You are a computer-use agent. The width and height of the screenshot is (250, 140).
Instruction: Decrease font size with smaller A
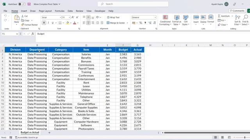click(x=77, y=17)
